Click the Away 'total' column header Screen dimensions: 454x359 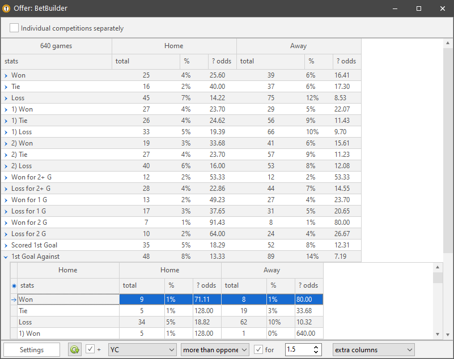pos(270,61)
